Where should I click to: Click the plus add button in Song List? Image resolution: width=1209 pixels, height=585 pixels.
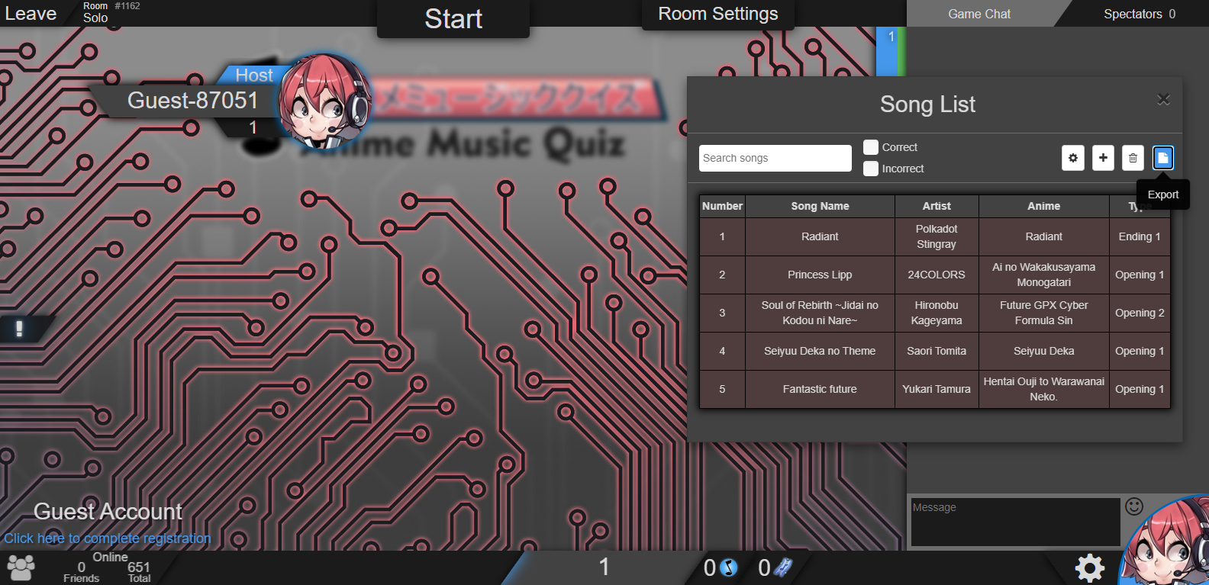1103,158
